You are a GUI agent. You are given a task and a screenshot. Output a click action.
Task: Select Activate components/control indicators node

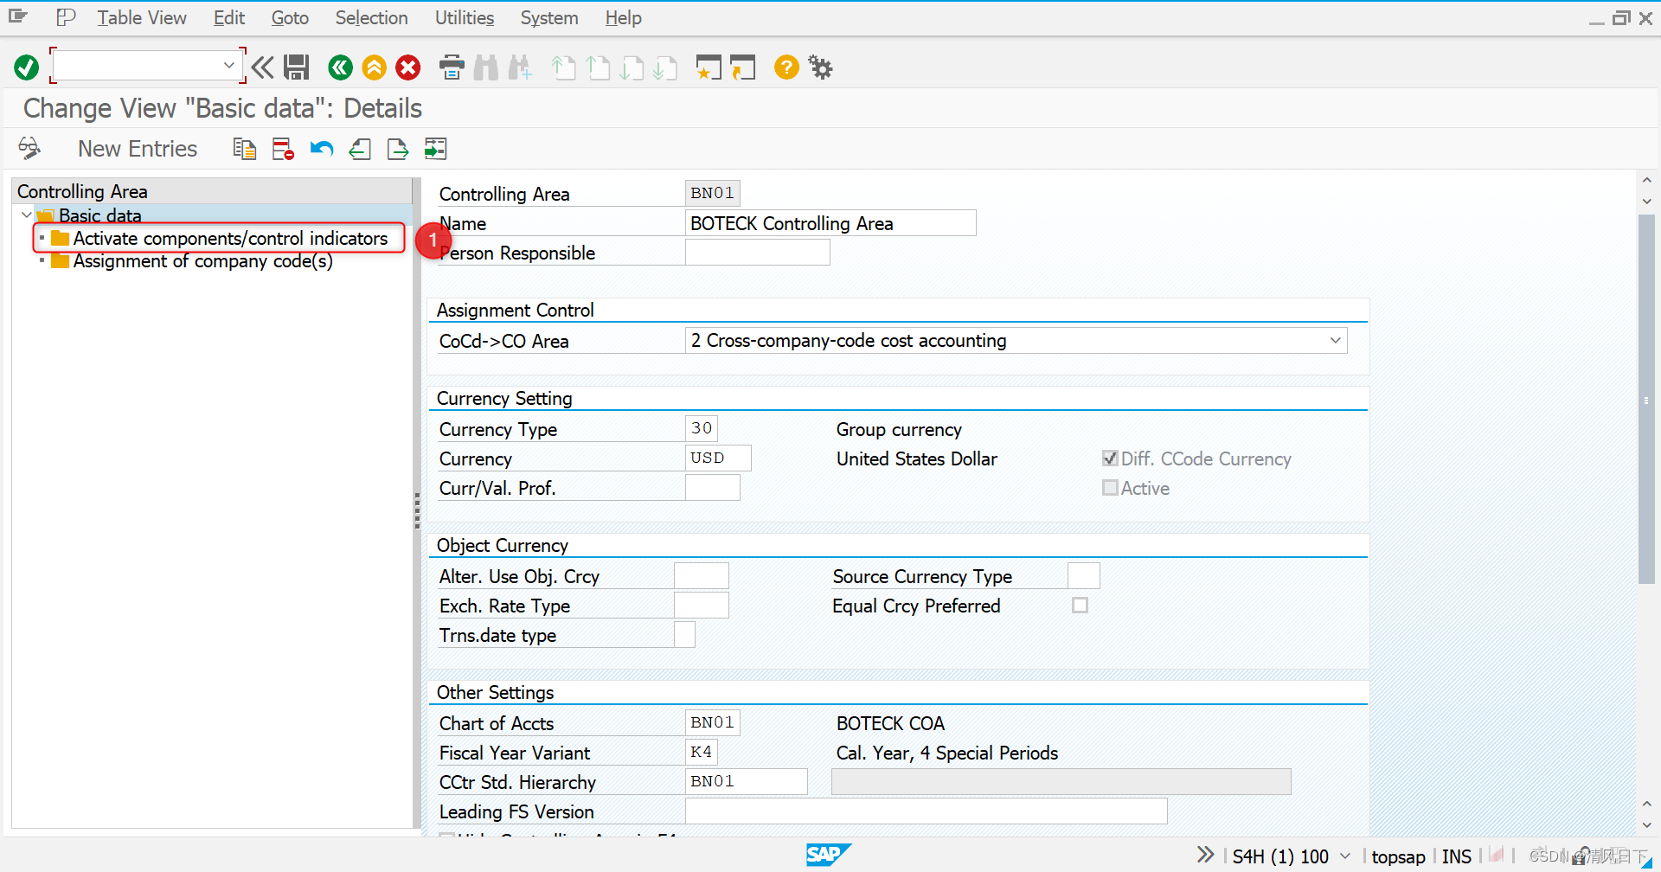click(x=230, y=238)
